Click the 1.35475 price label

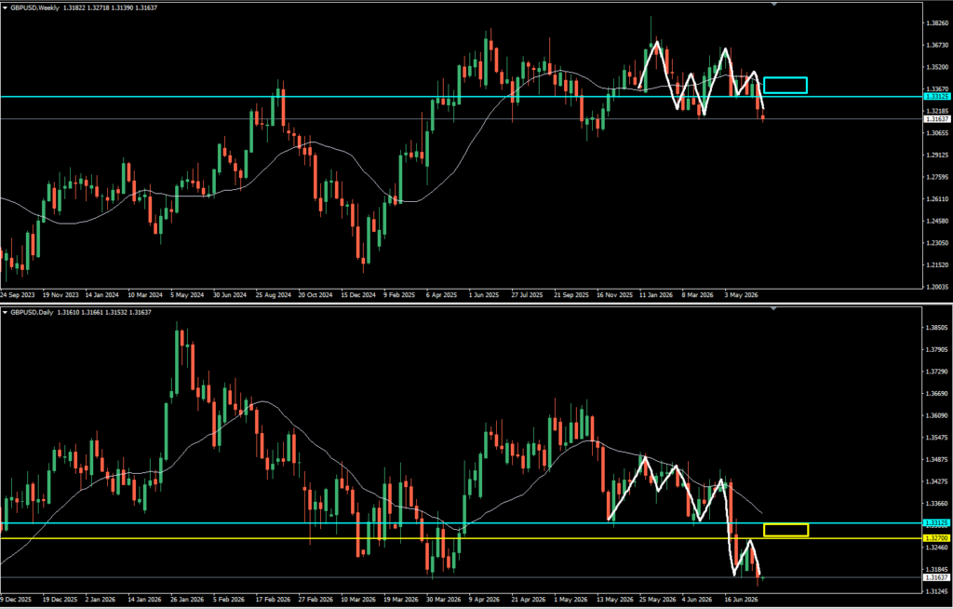tap(936, 438)
